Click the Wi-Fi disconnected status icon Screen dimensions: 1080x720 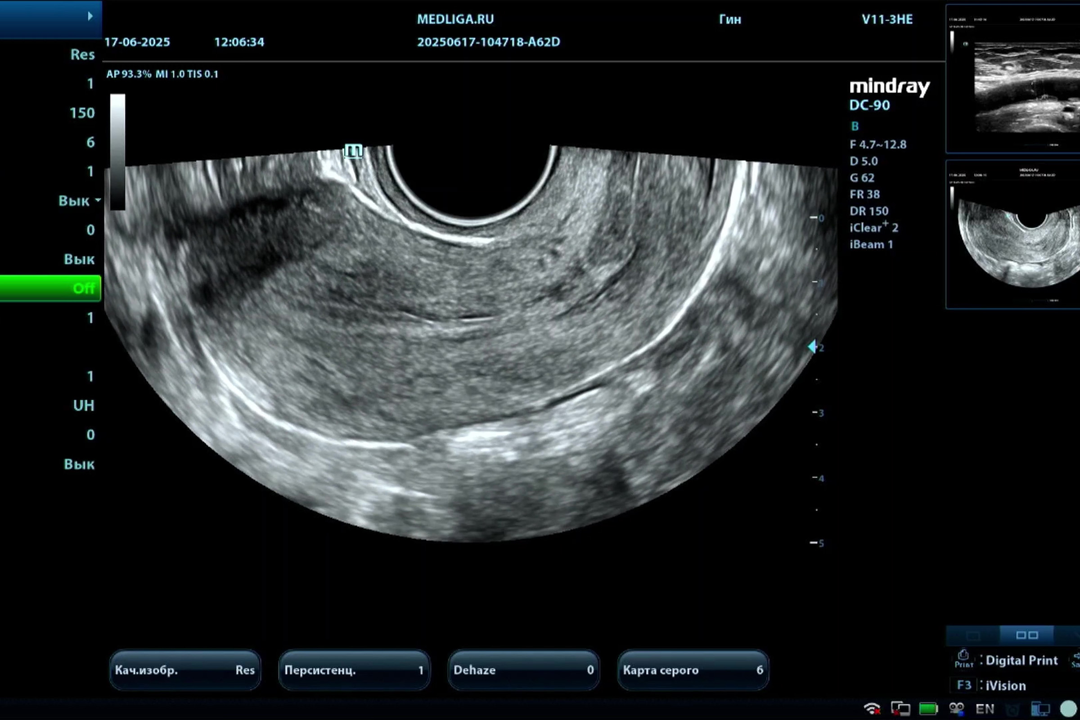872,708
